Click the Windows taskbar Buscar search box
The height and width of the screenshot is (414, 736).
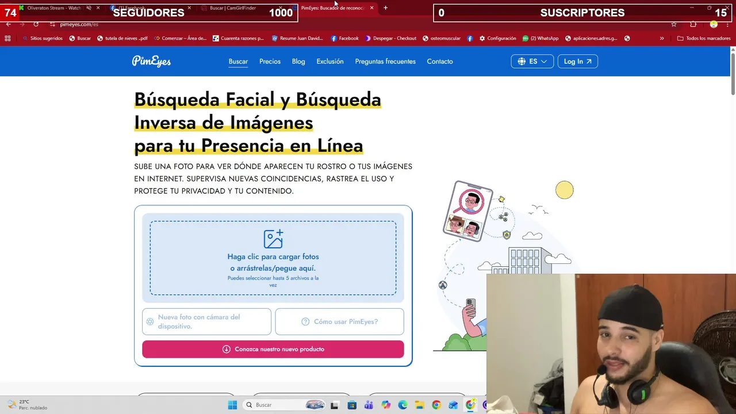pos(285,405)
